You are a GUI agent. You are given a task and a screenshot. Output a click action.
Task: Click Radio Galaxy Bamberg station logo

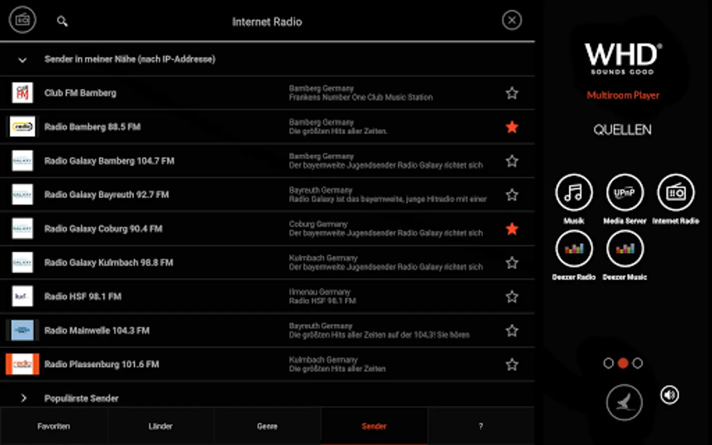click(x=22, y=161)
